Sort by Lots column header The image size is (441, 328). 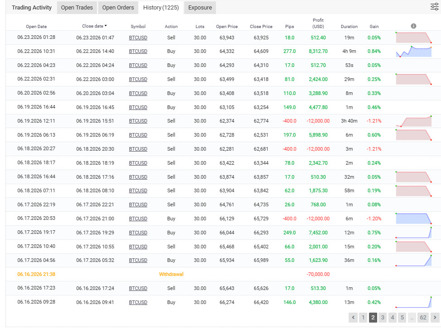[x=200, y=26]
